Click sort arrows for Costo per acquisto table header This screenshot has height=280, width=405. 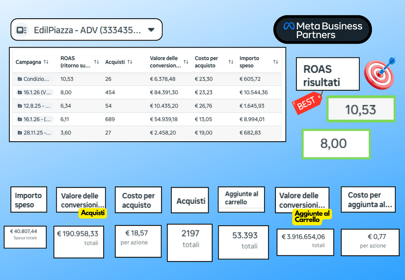pos(231,62)
